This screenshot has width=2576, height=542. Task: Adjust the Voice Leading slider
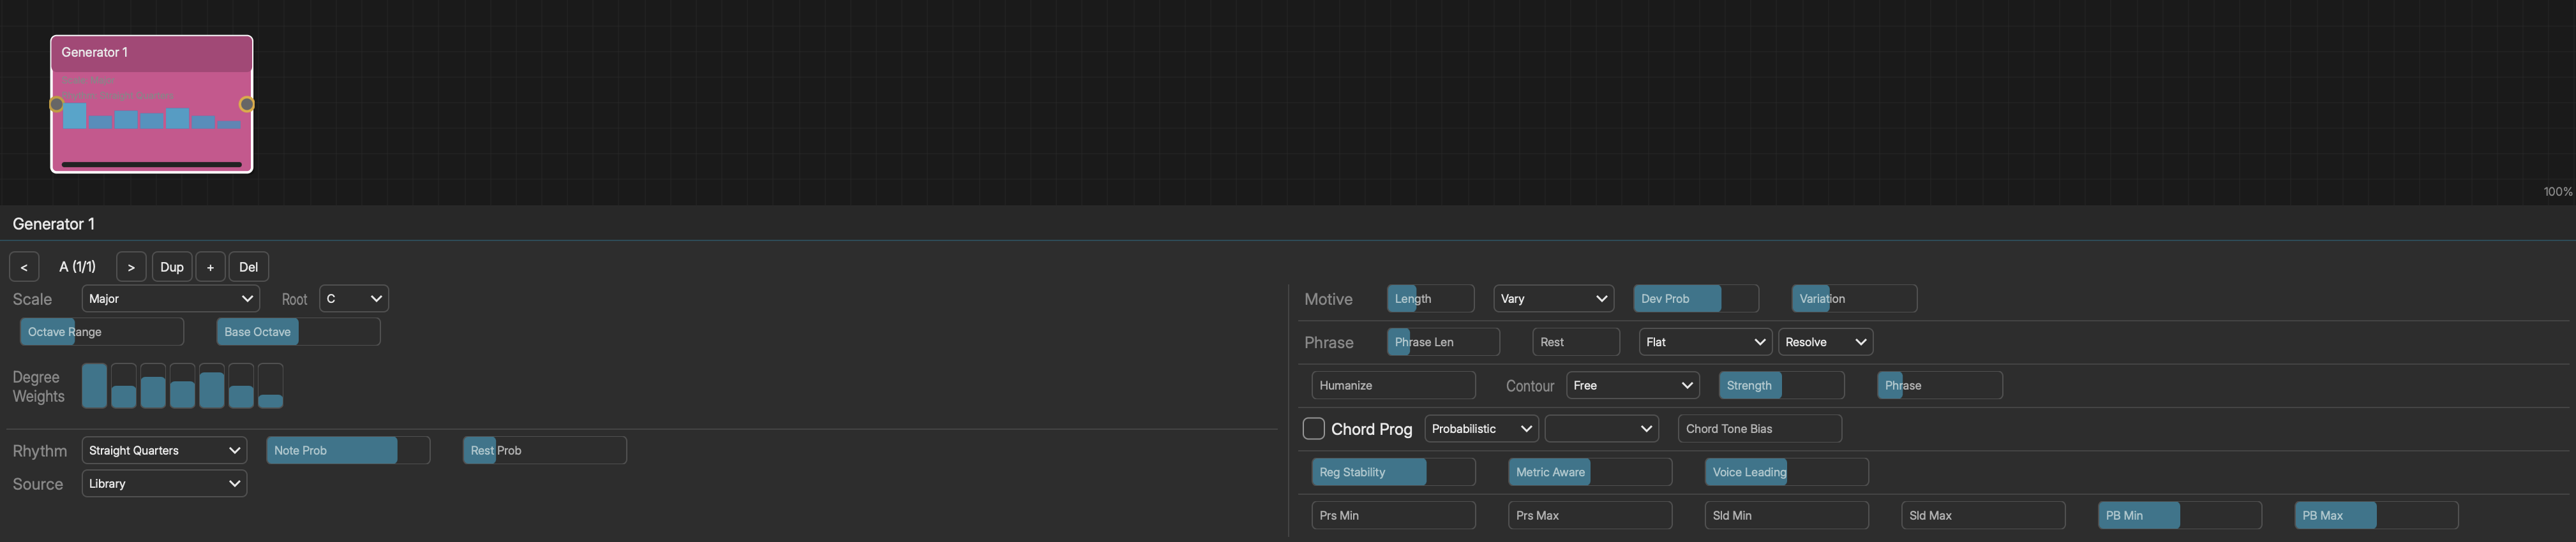[x=1787, y=472]
